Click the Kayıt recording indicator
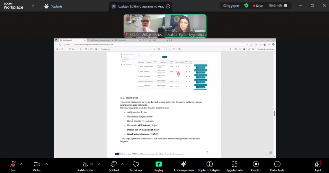This screenshot has height=173, width=329. click(258, 6)
